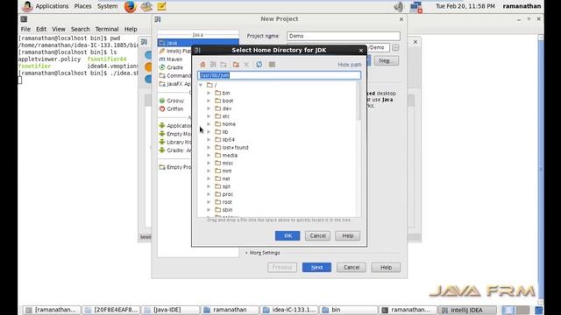Open the Applications menu in the top panel
The width and height of the screenshot is (561, 315).
coord(52,6)
